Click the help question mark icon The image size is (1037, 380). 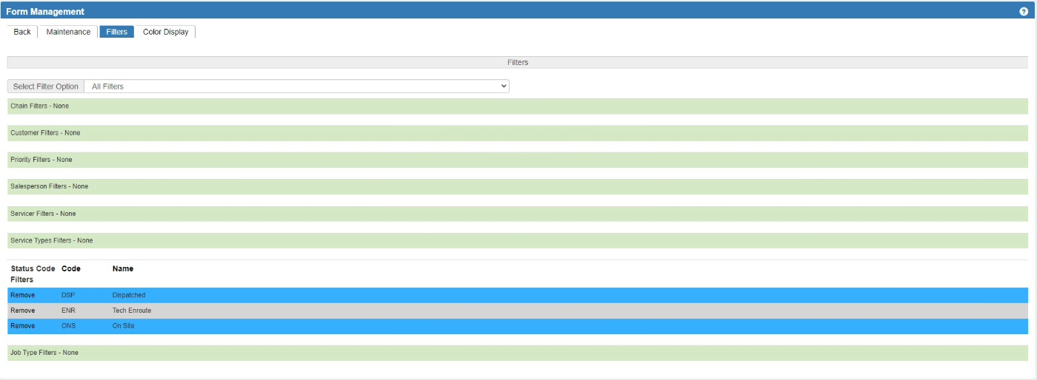(x=1024, y=12)
